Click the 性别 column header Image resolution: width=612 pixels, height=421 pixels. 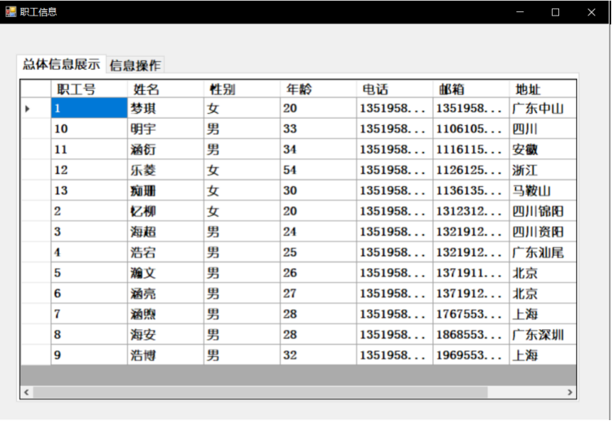point(242,89)
